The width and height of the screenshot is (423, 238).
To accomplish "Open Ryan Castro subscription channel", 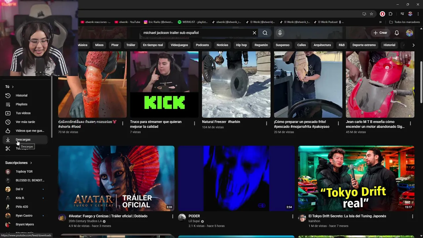I will tap(26, 216).
